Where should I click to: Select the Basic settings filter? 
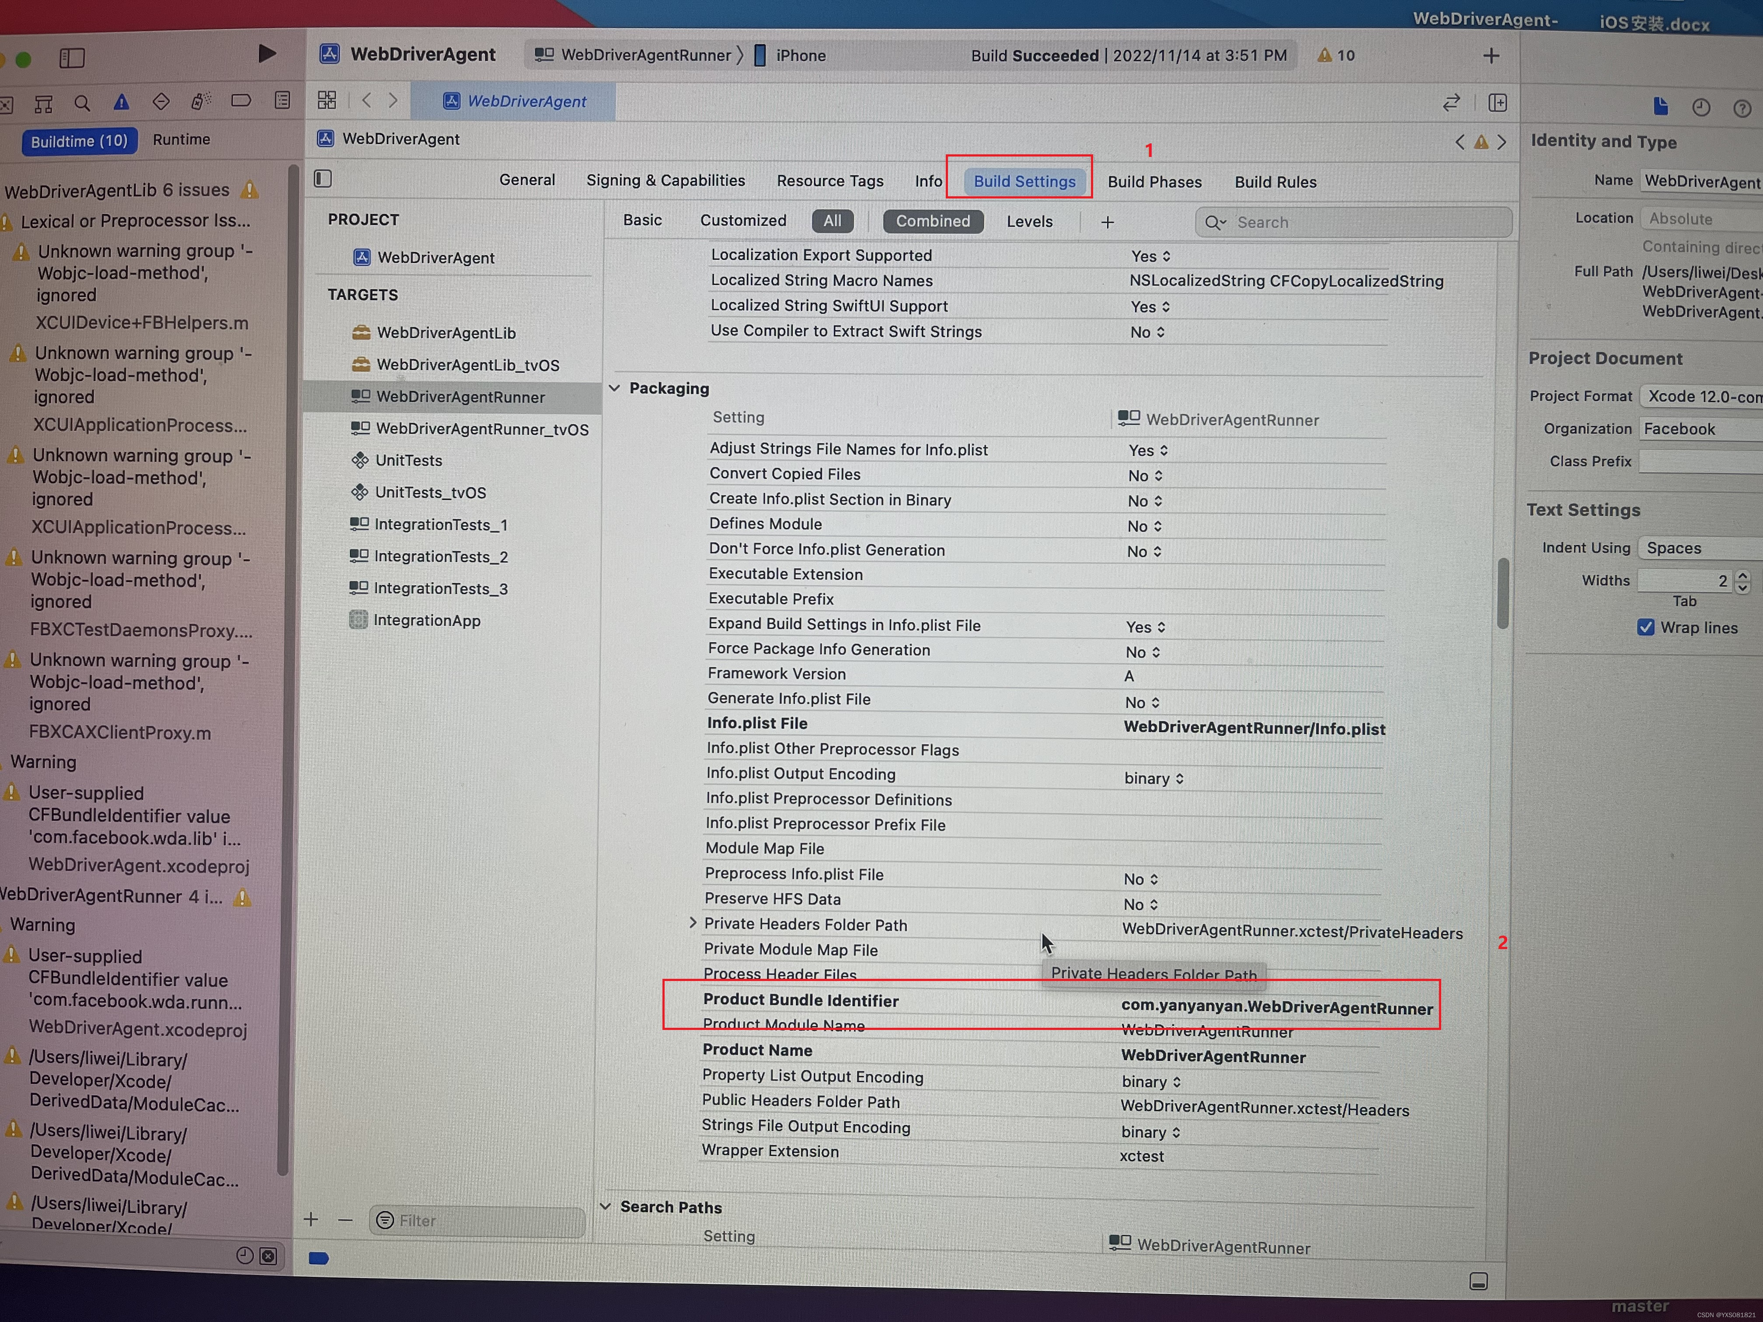coord(642,220)
